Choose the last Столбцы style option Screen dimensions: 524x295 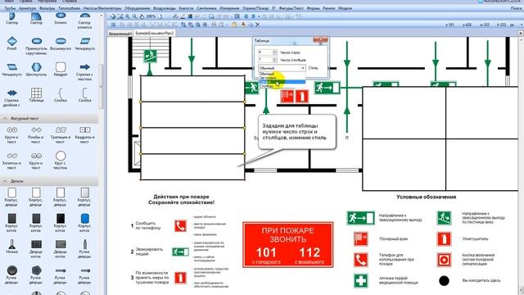pyautogui.click(x=282, y=85)
